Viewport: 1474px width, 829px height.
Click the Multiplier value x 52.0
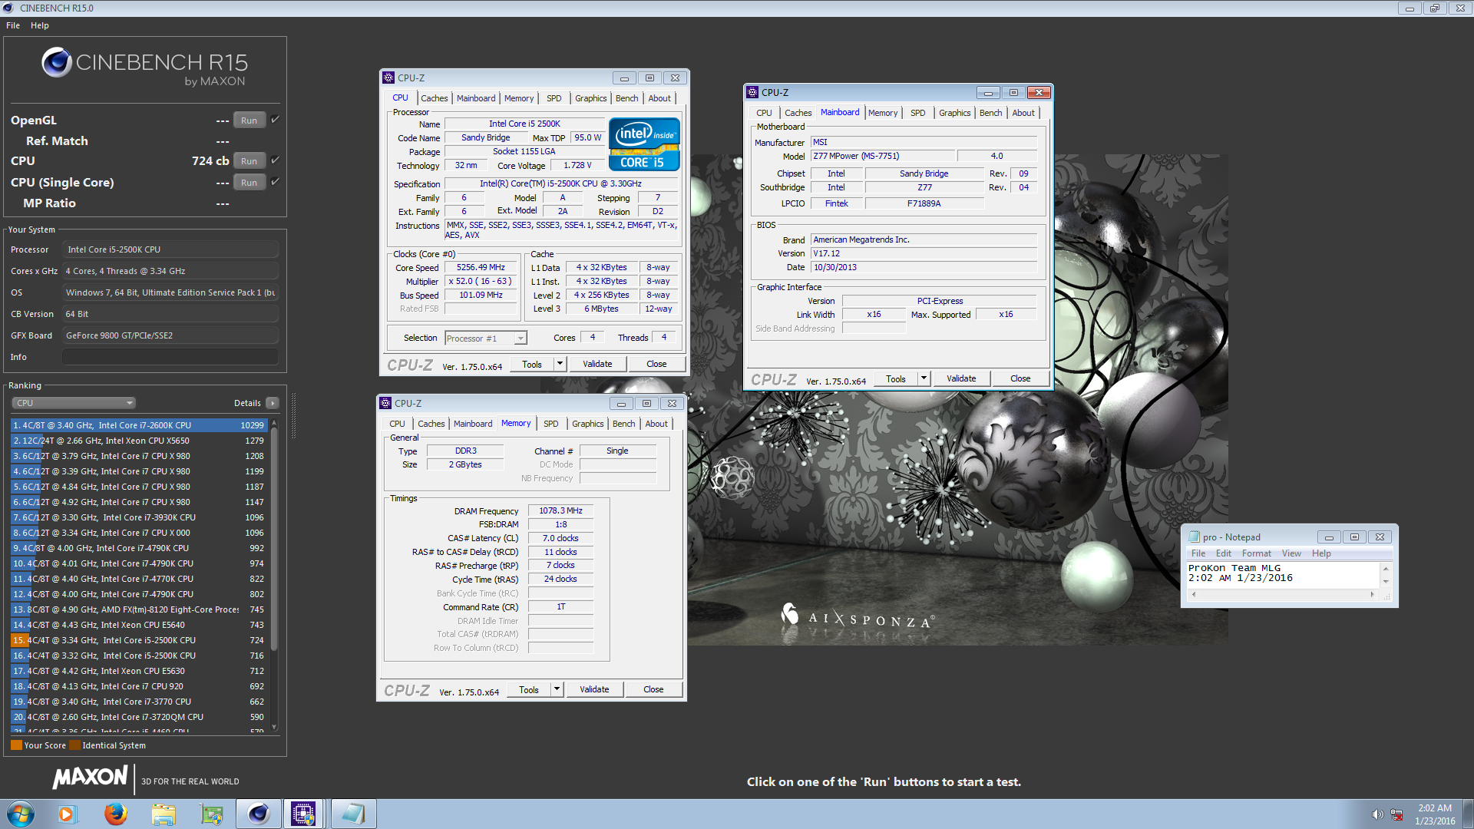point(481,281)
